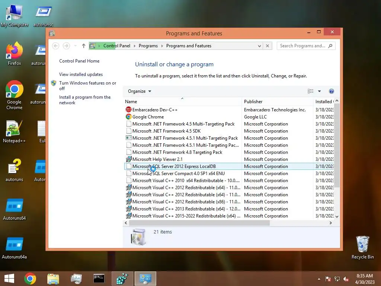
Task: Open Turn Windows features on or off
Action: [x=88, y=86]
